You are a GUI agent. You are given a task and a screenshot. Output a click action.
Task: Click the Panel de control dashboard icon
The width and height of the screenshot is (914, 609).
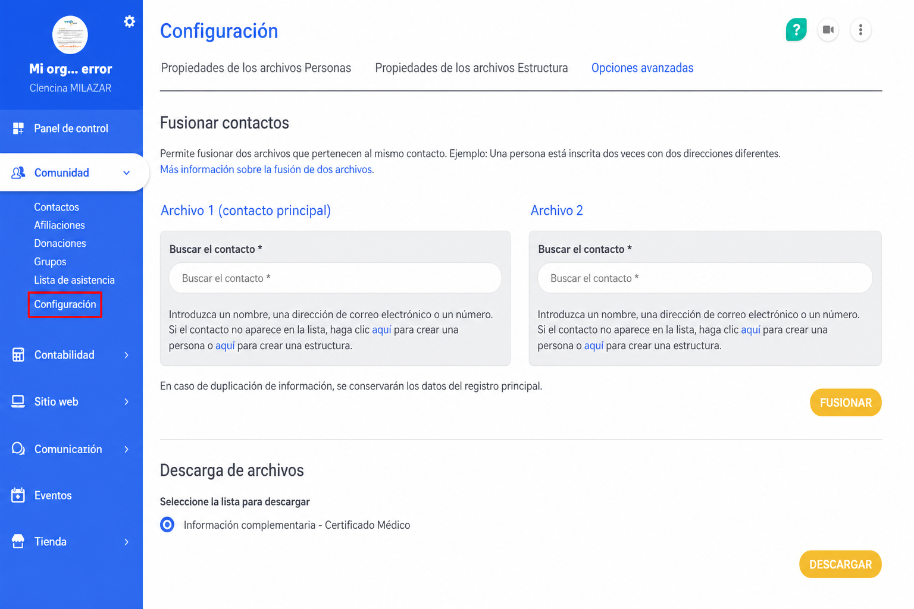pyautogui.click(x=18, y=128)
